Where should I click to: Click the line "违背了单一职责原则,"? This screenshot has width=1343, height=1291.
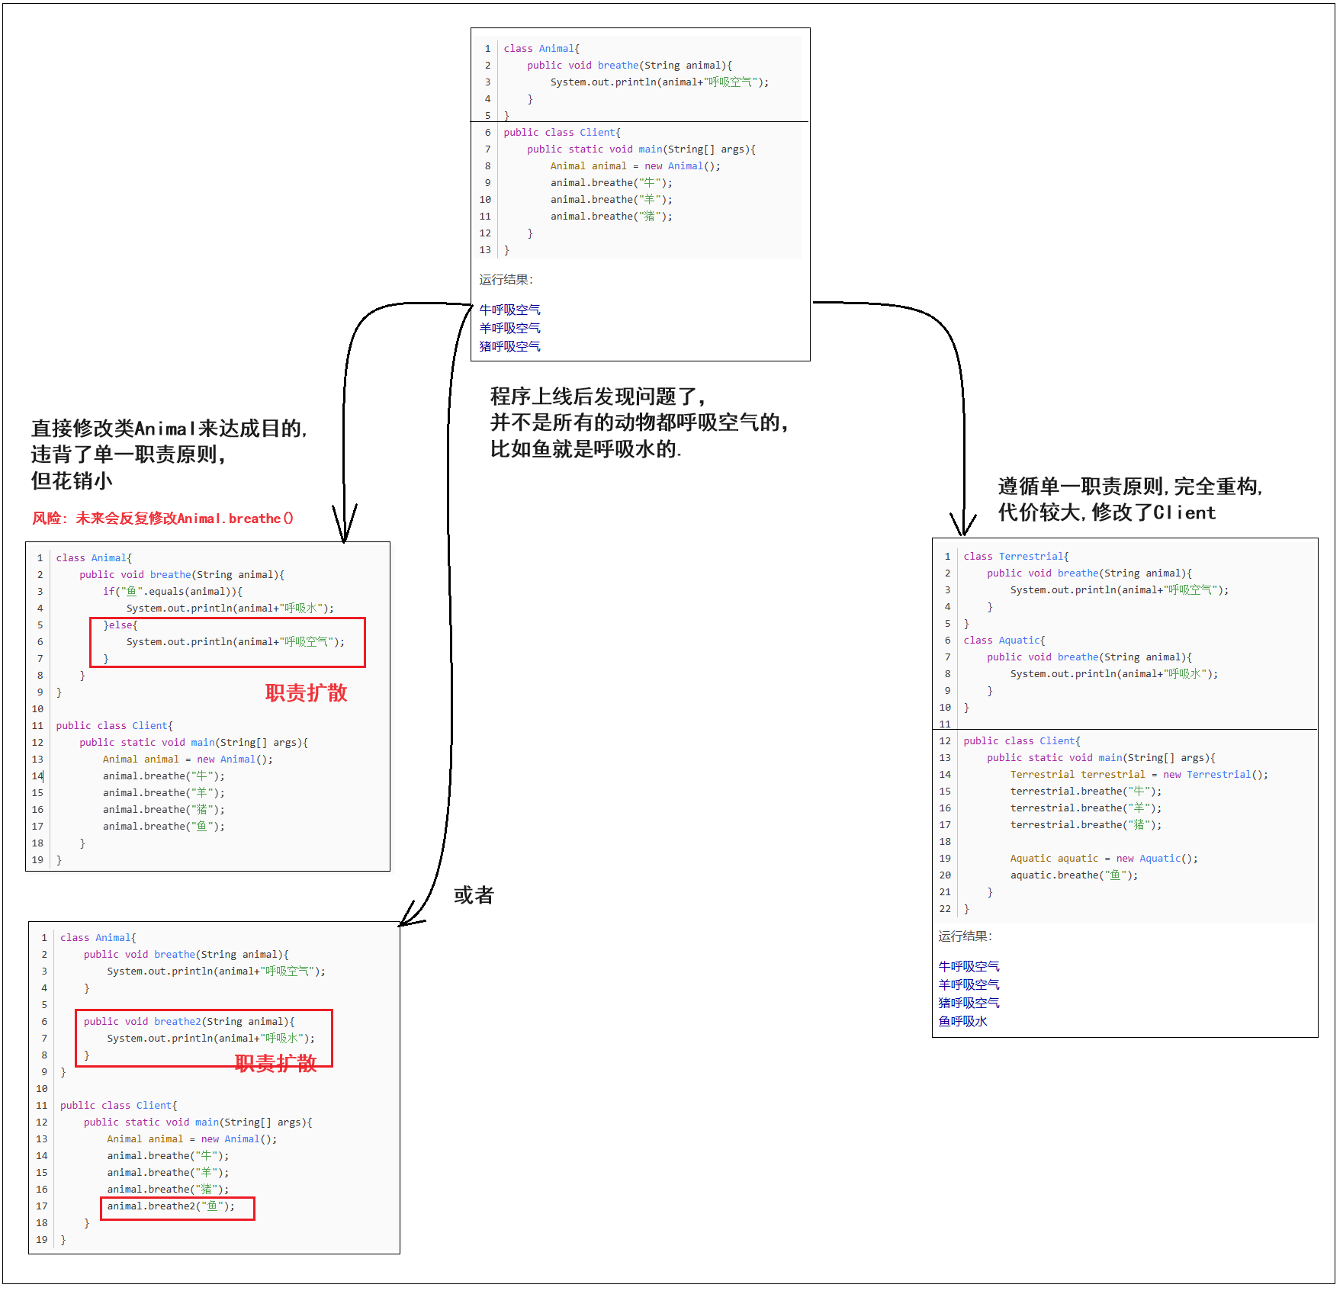pos(128,454)
